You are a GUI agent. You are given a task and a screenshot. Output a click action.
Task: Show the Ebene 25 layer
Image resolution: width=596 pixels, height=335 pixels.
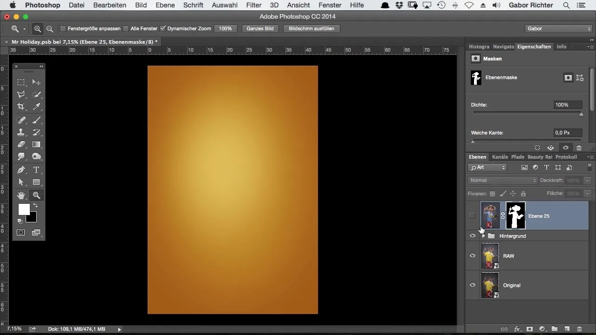coord(473,215)
